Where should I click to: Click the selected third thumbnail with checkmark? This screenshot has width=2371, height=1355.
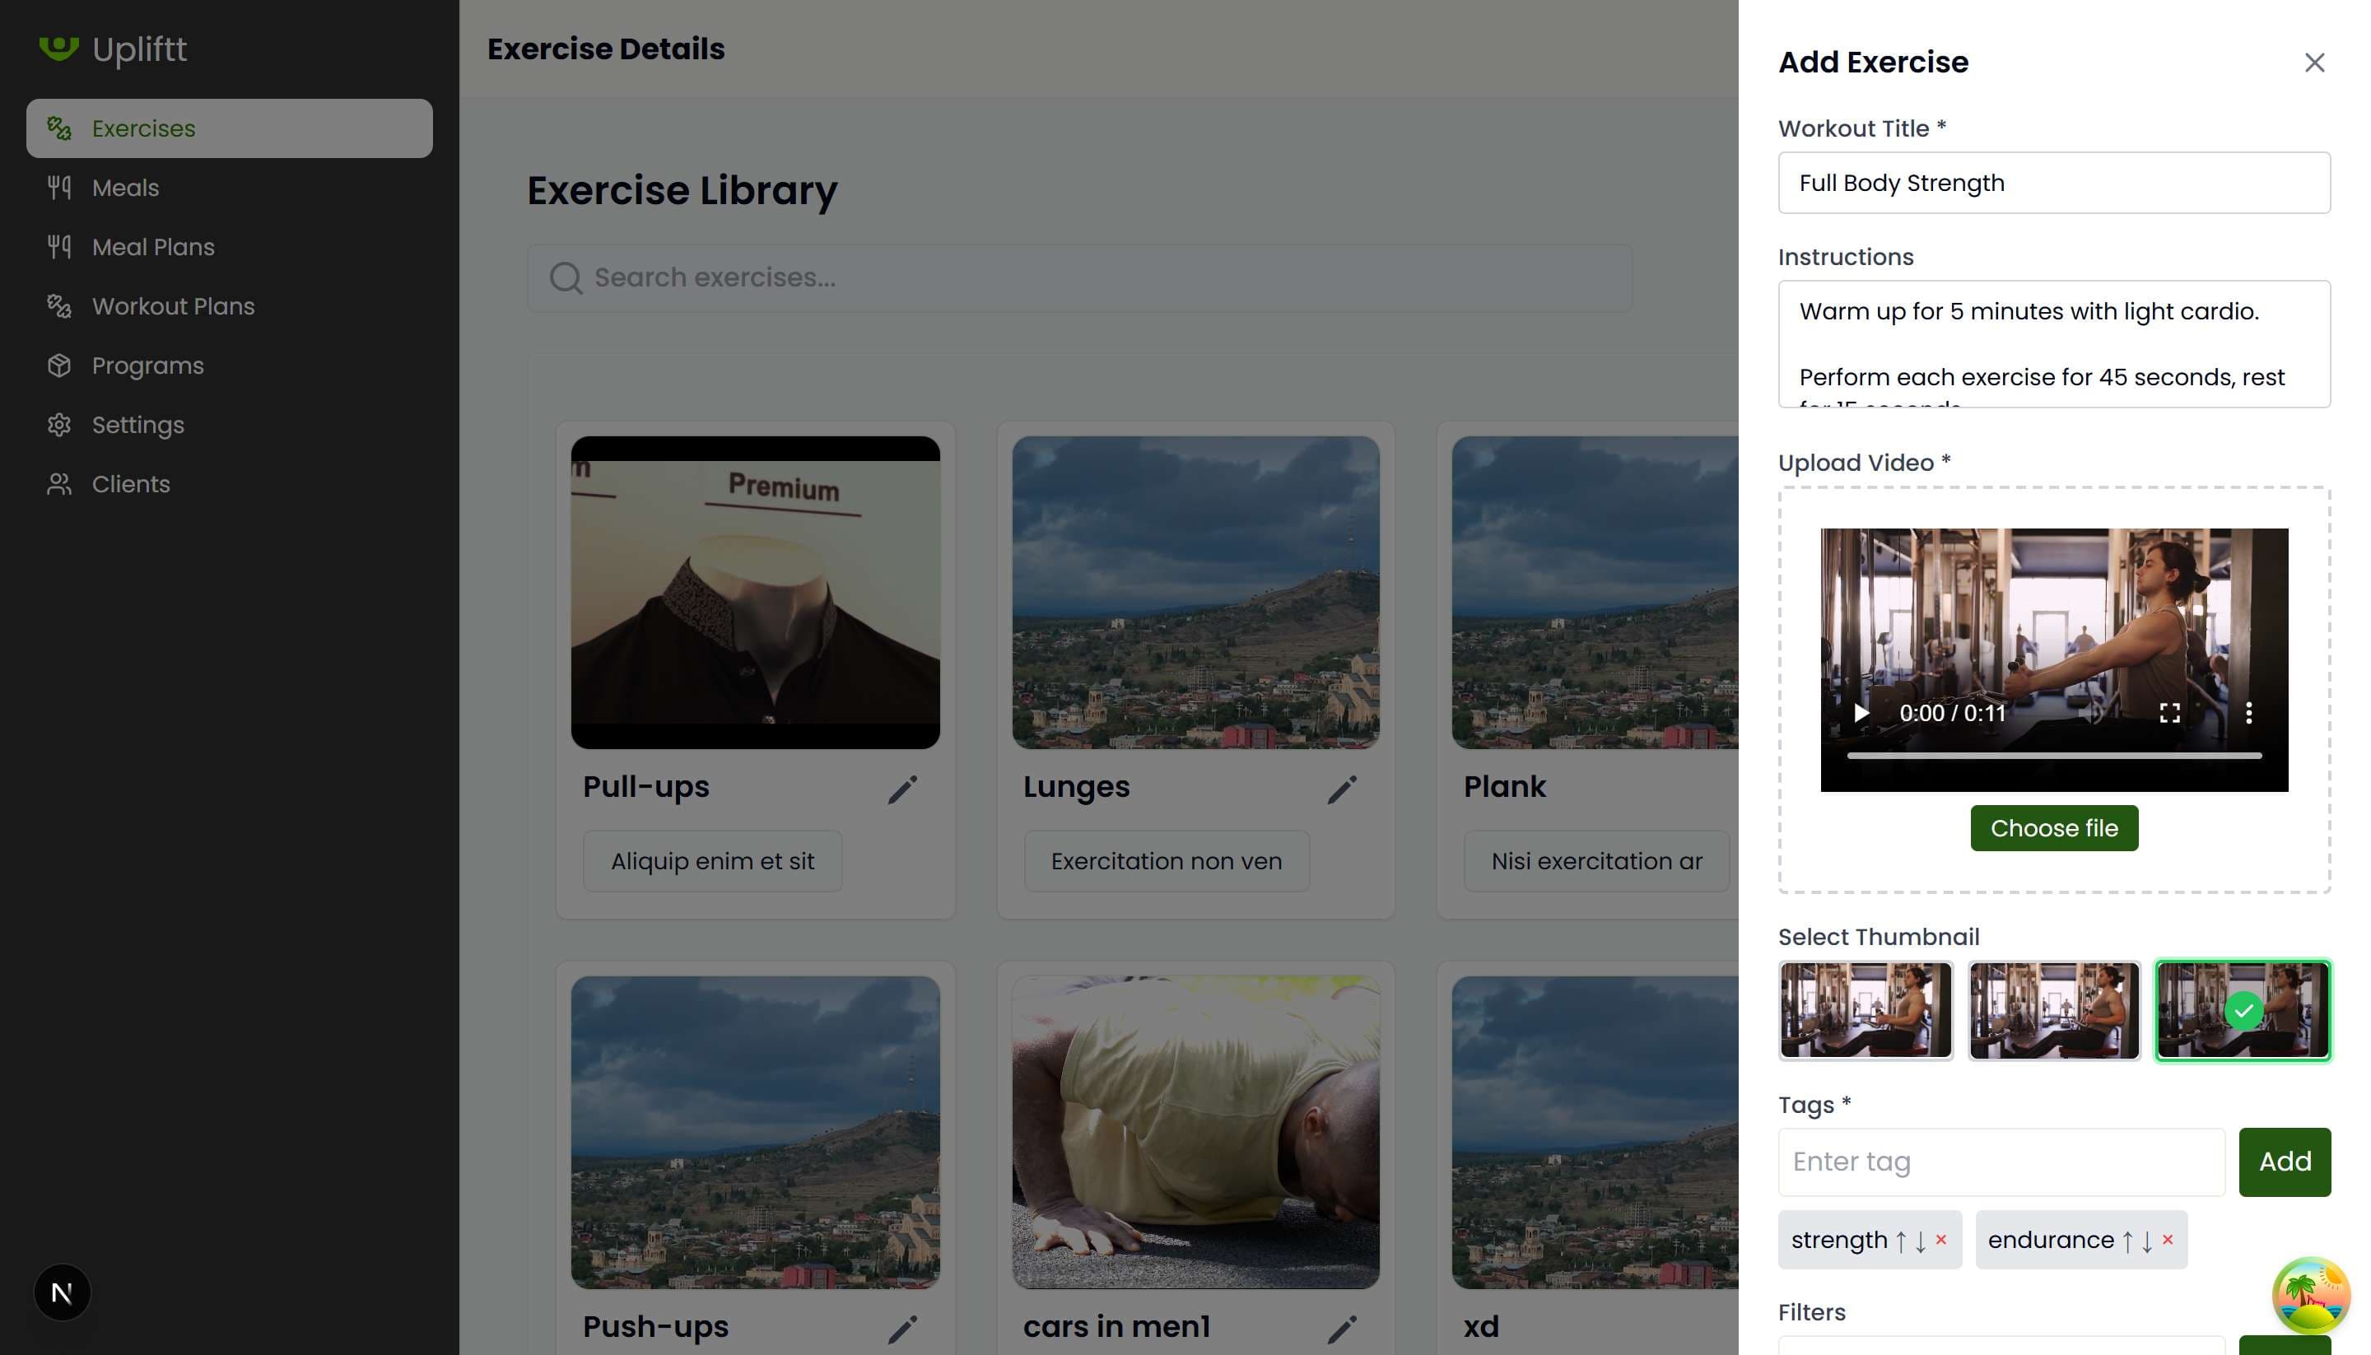[2242, 1010]
